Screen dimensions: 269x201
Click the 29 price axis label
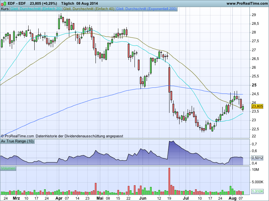254,15
